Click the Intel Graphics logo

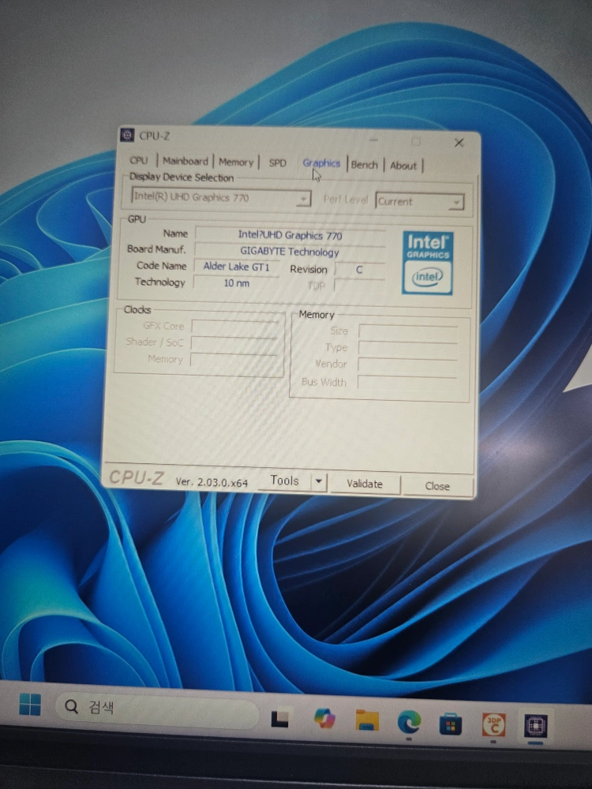tap(427, 263)
